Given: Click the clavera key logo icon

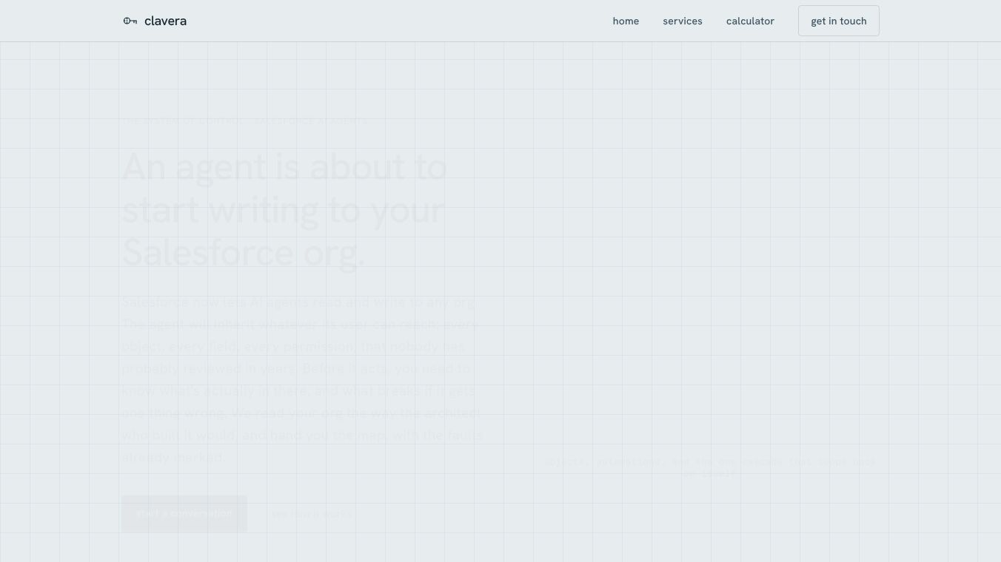Looking at the screenshot, I should pyautogui.click(x=130, y=21).
